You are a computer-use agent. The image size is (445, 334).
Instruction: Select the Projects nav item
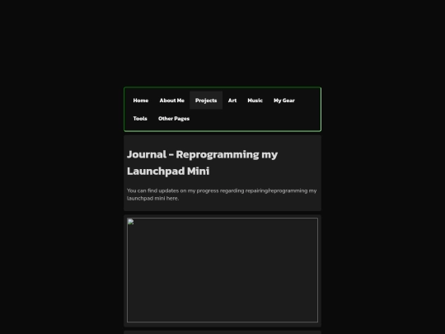pos(206,101)
